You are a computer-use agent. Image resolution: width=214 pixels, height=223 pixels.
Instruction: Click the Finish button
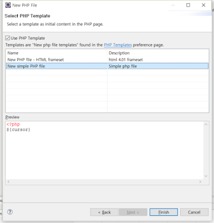tap(163, 212)
